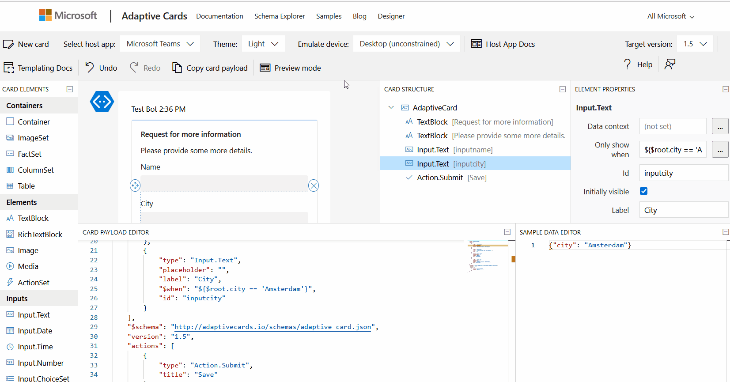
Task: Toggle the Initially visible checkbox
Action: click(x=644, y=191)
